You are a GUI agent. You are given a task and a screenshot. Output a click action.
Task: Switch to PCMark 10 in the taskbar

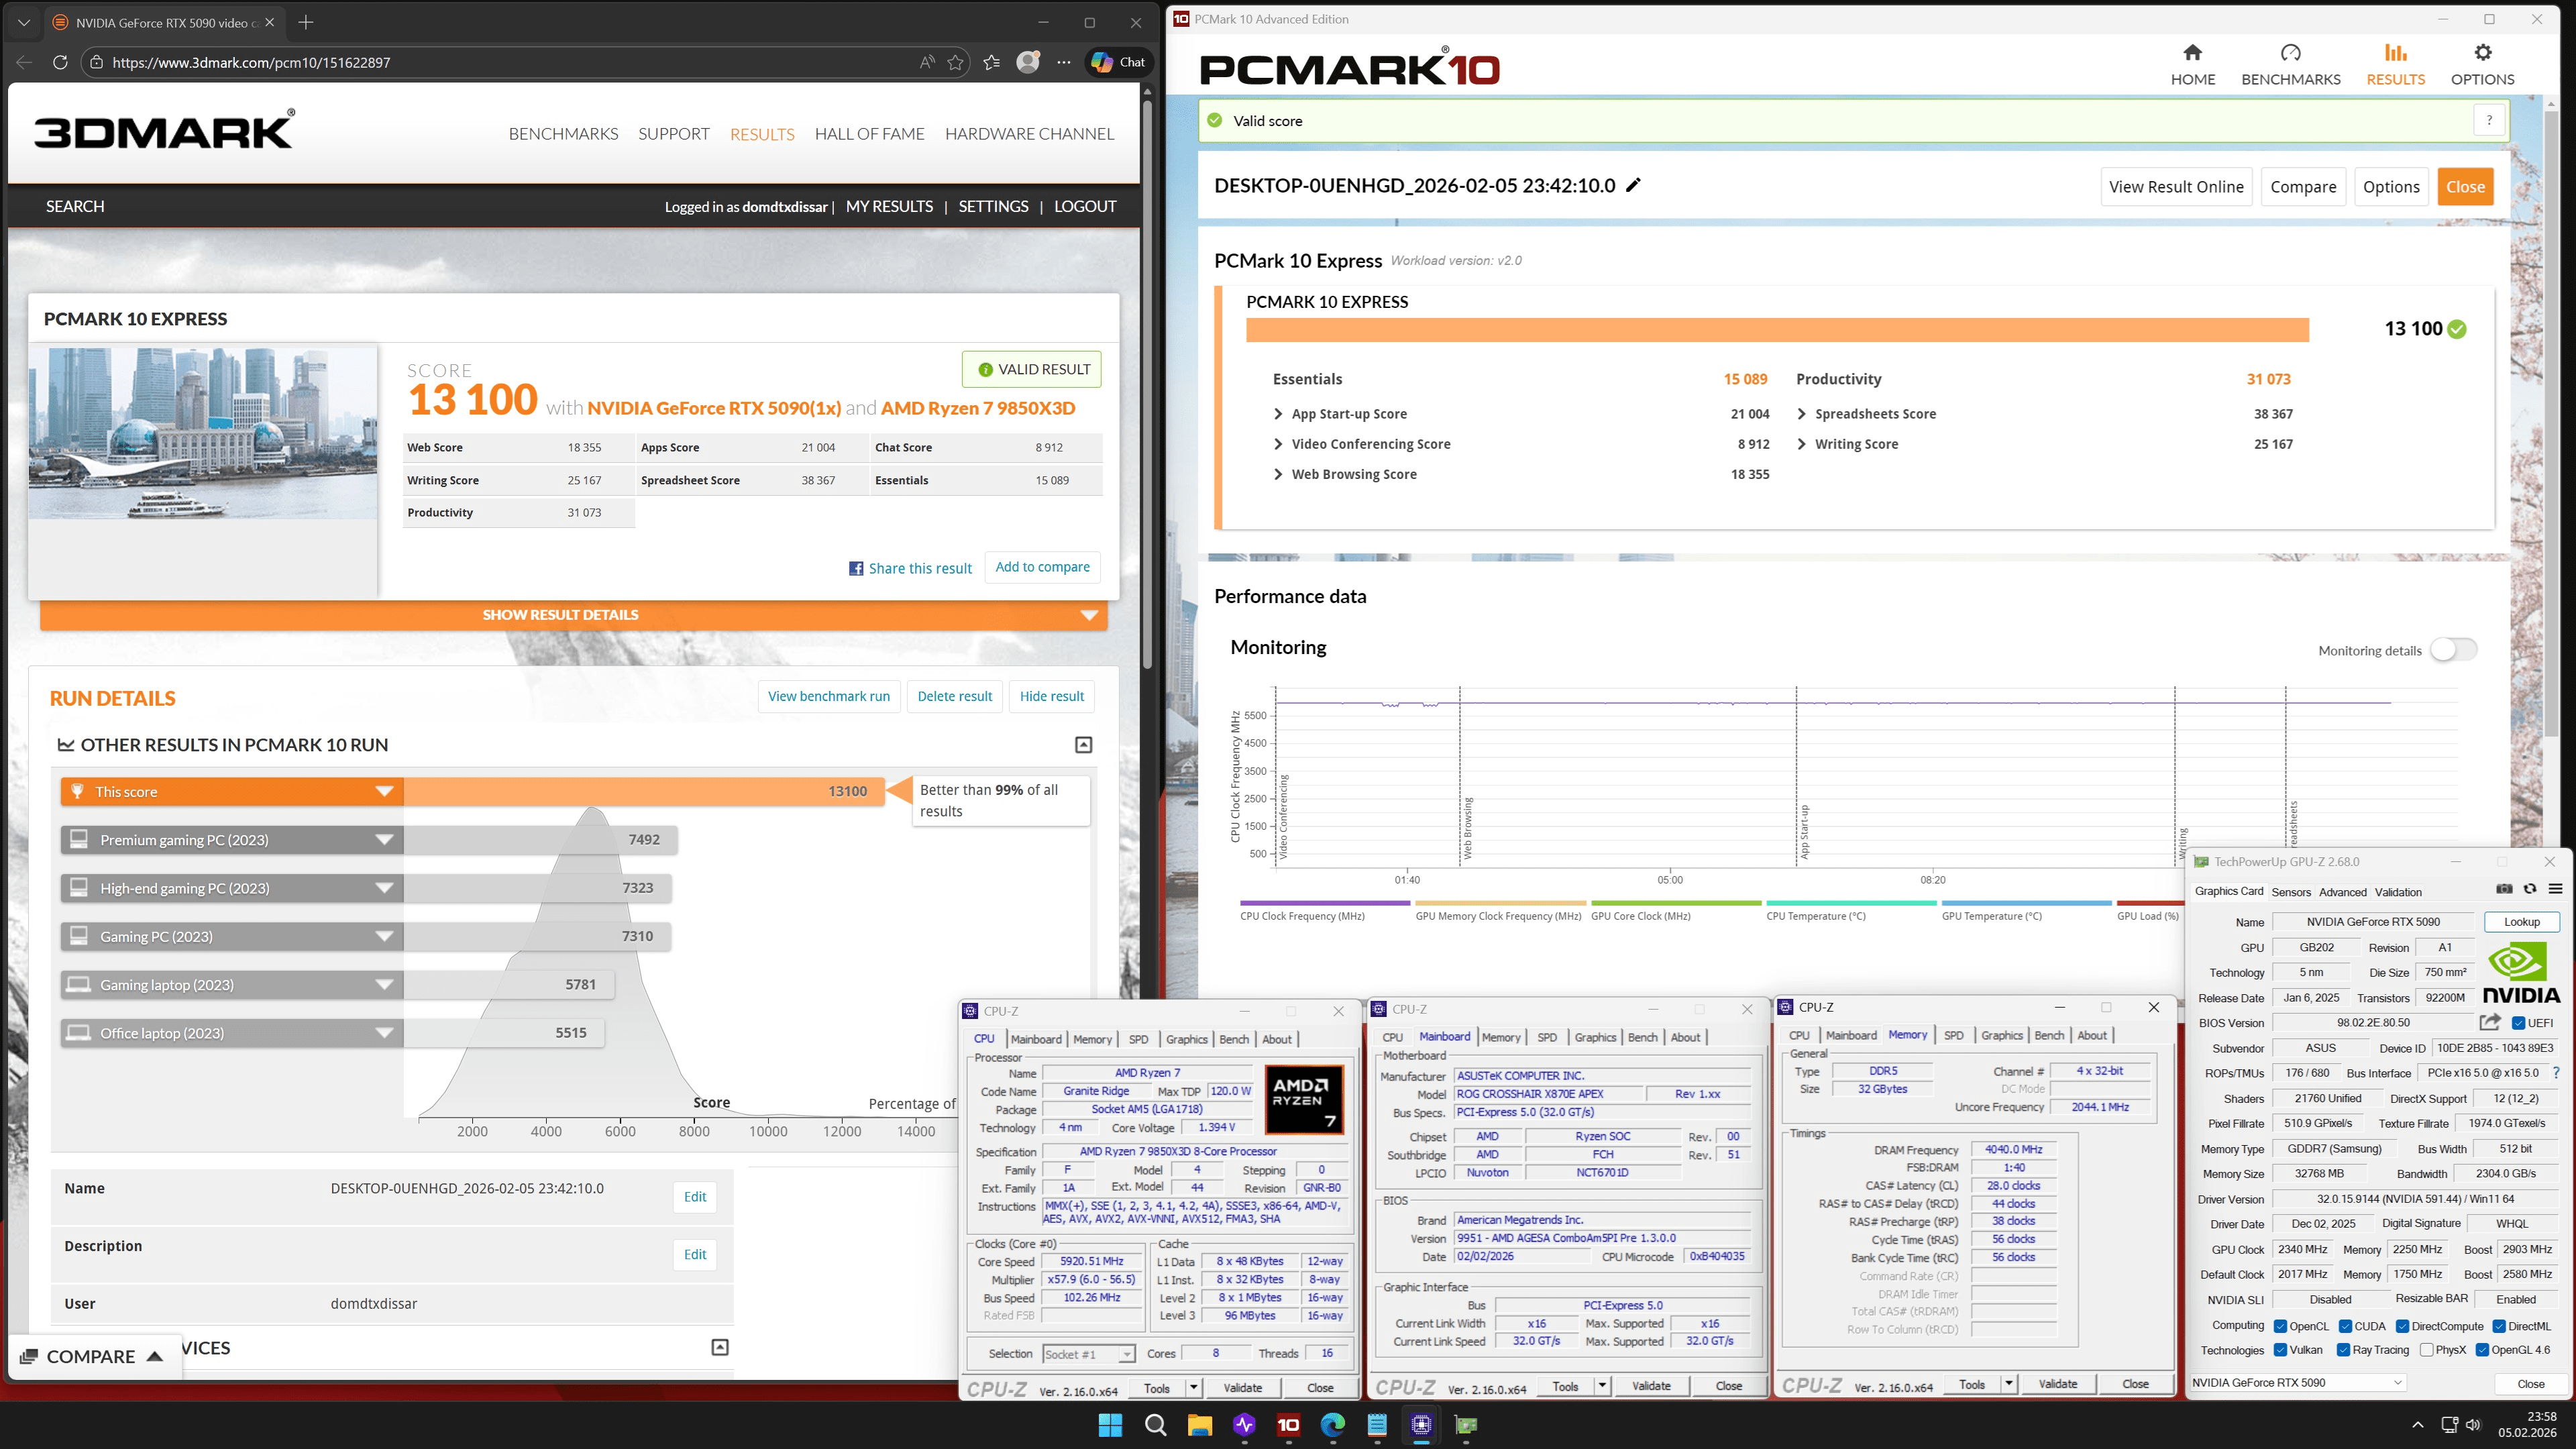(x=1288, y=1425)
